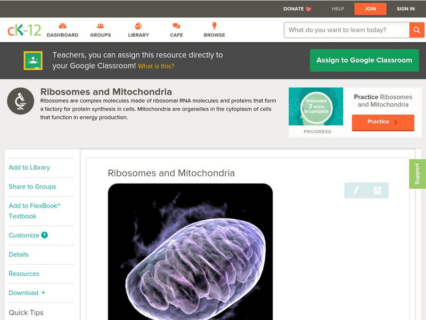Select the microscope icon beside the lesson title
Screen dimensions: 426x320
tap(20, 100)
